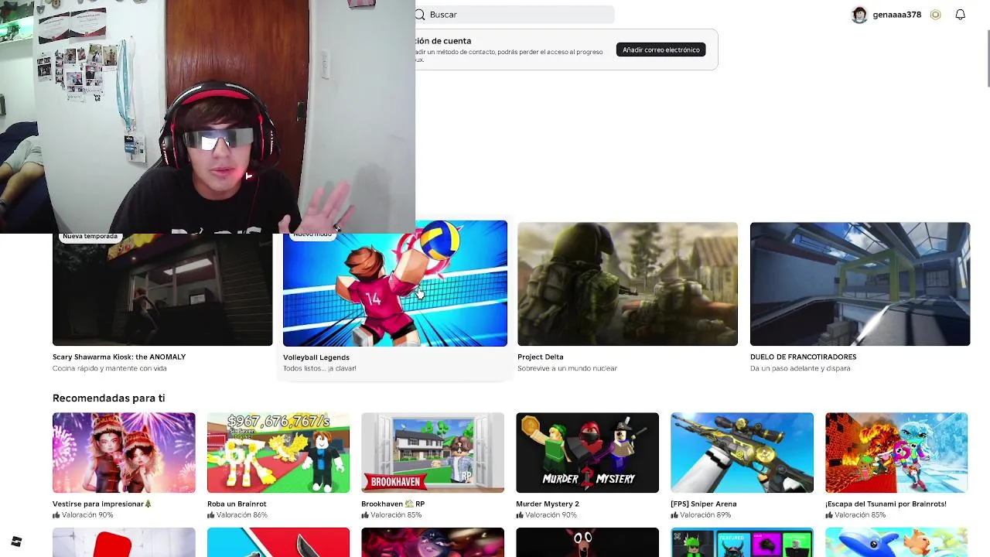
Task: Select DUELO DE FRANCOTIRADORES title text
Action: click(x=803, y=357)
